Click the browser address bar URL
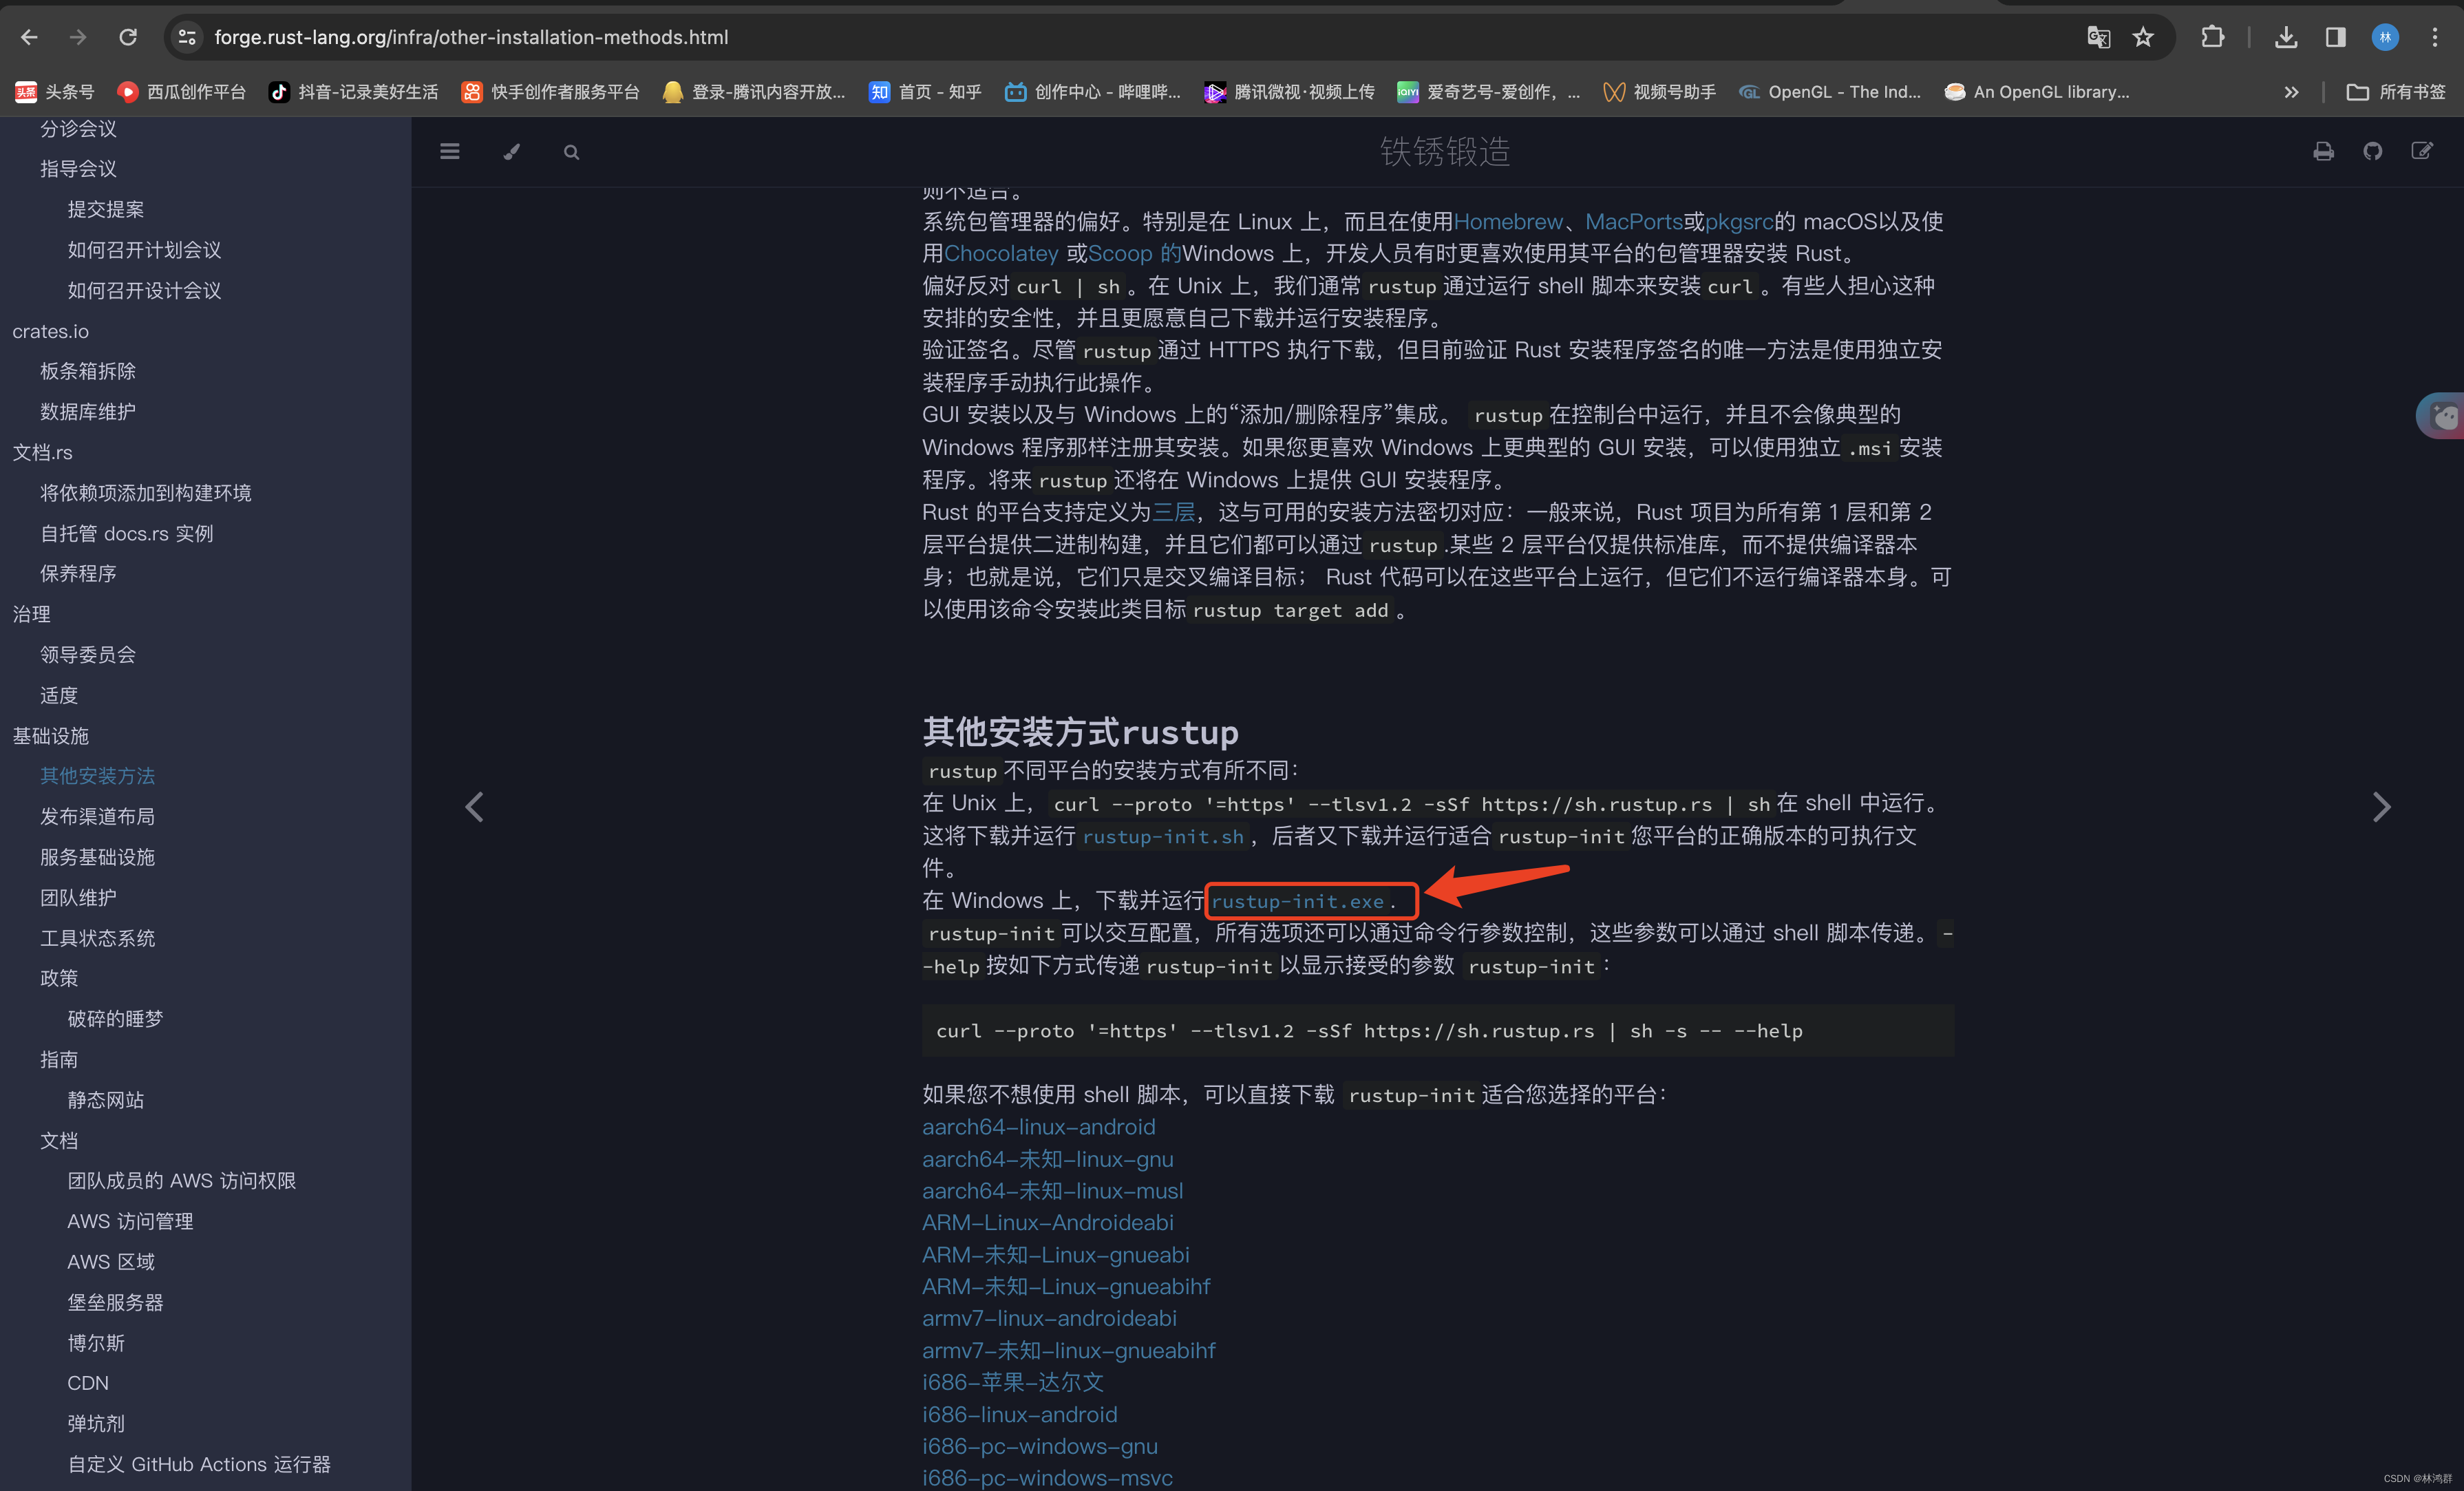 click(x=470, y=37)
